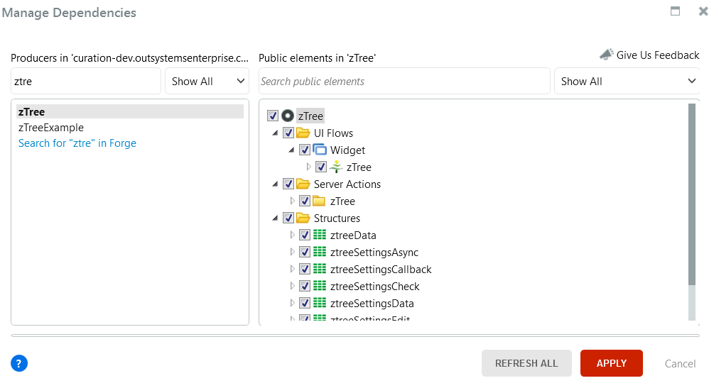Collapse the Structures tree node
Viewport: 709px width, 388px height.
275,218
